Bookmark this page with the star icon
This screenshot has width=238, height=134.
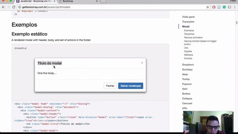click(208, 7)
